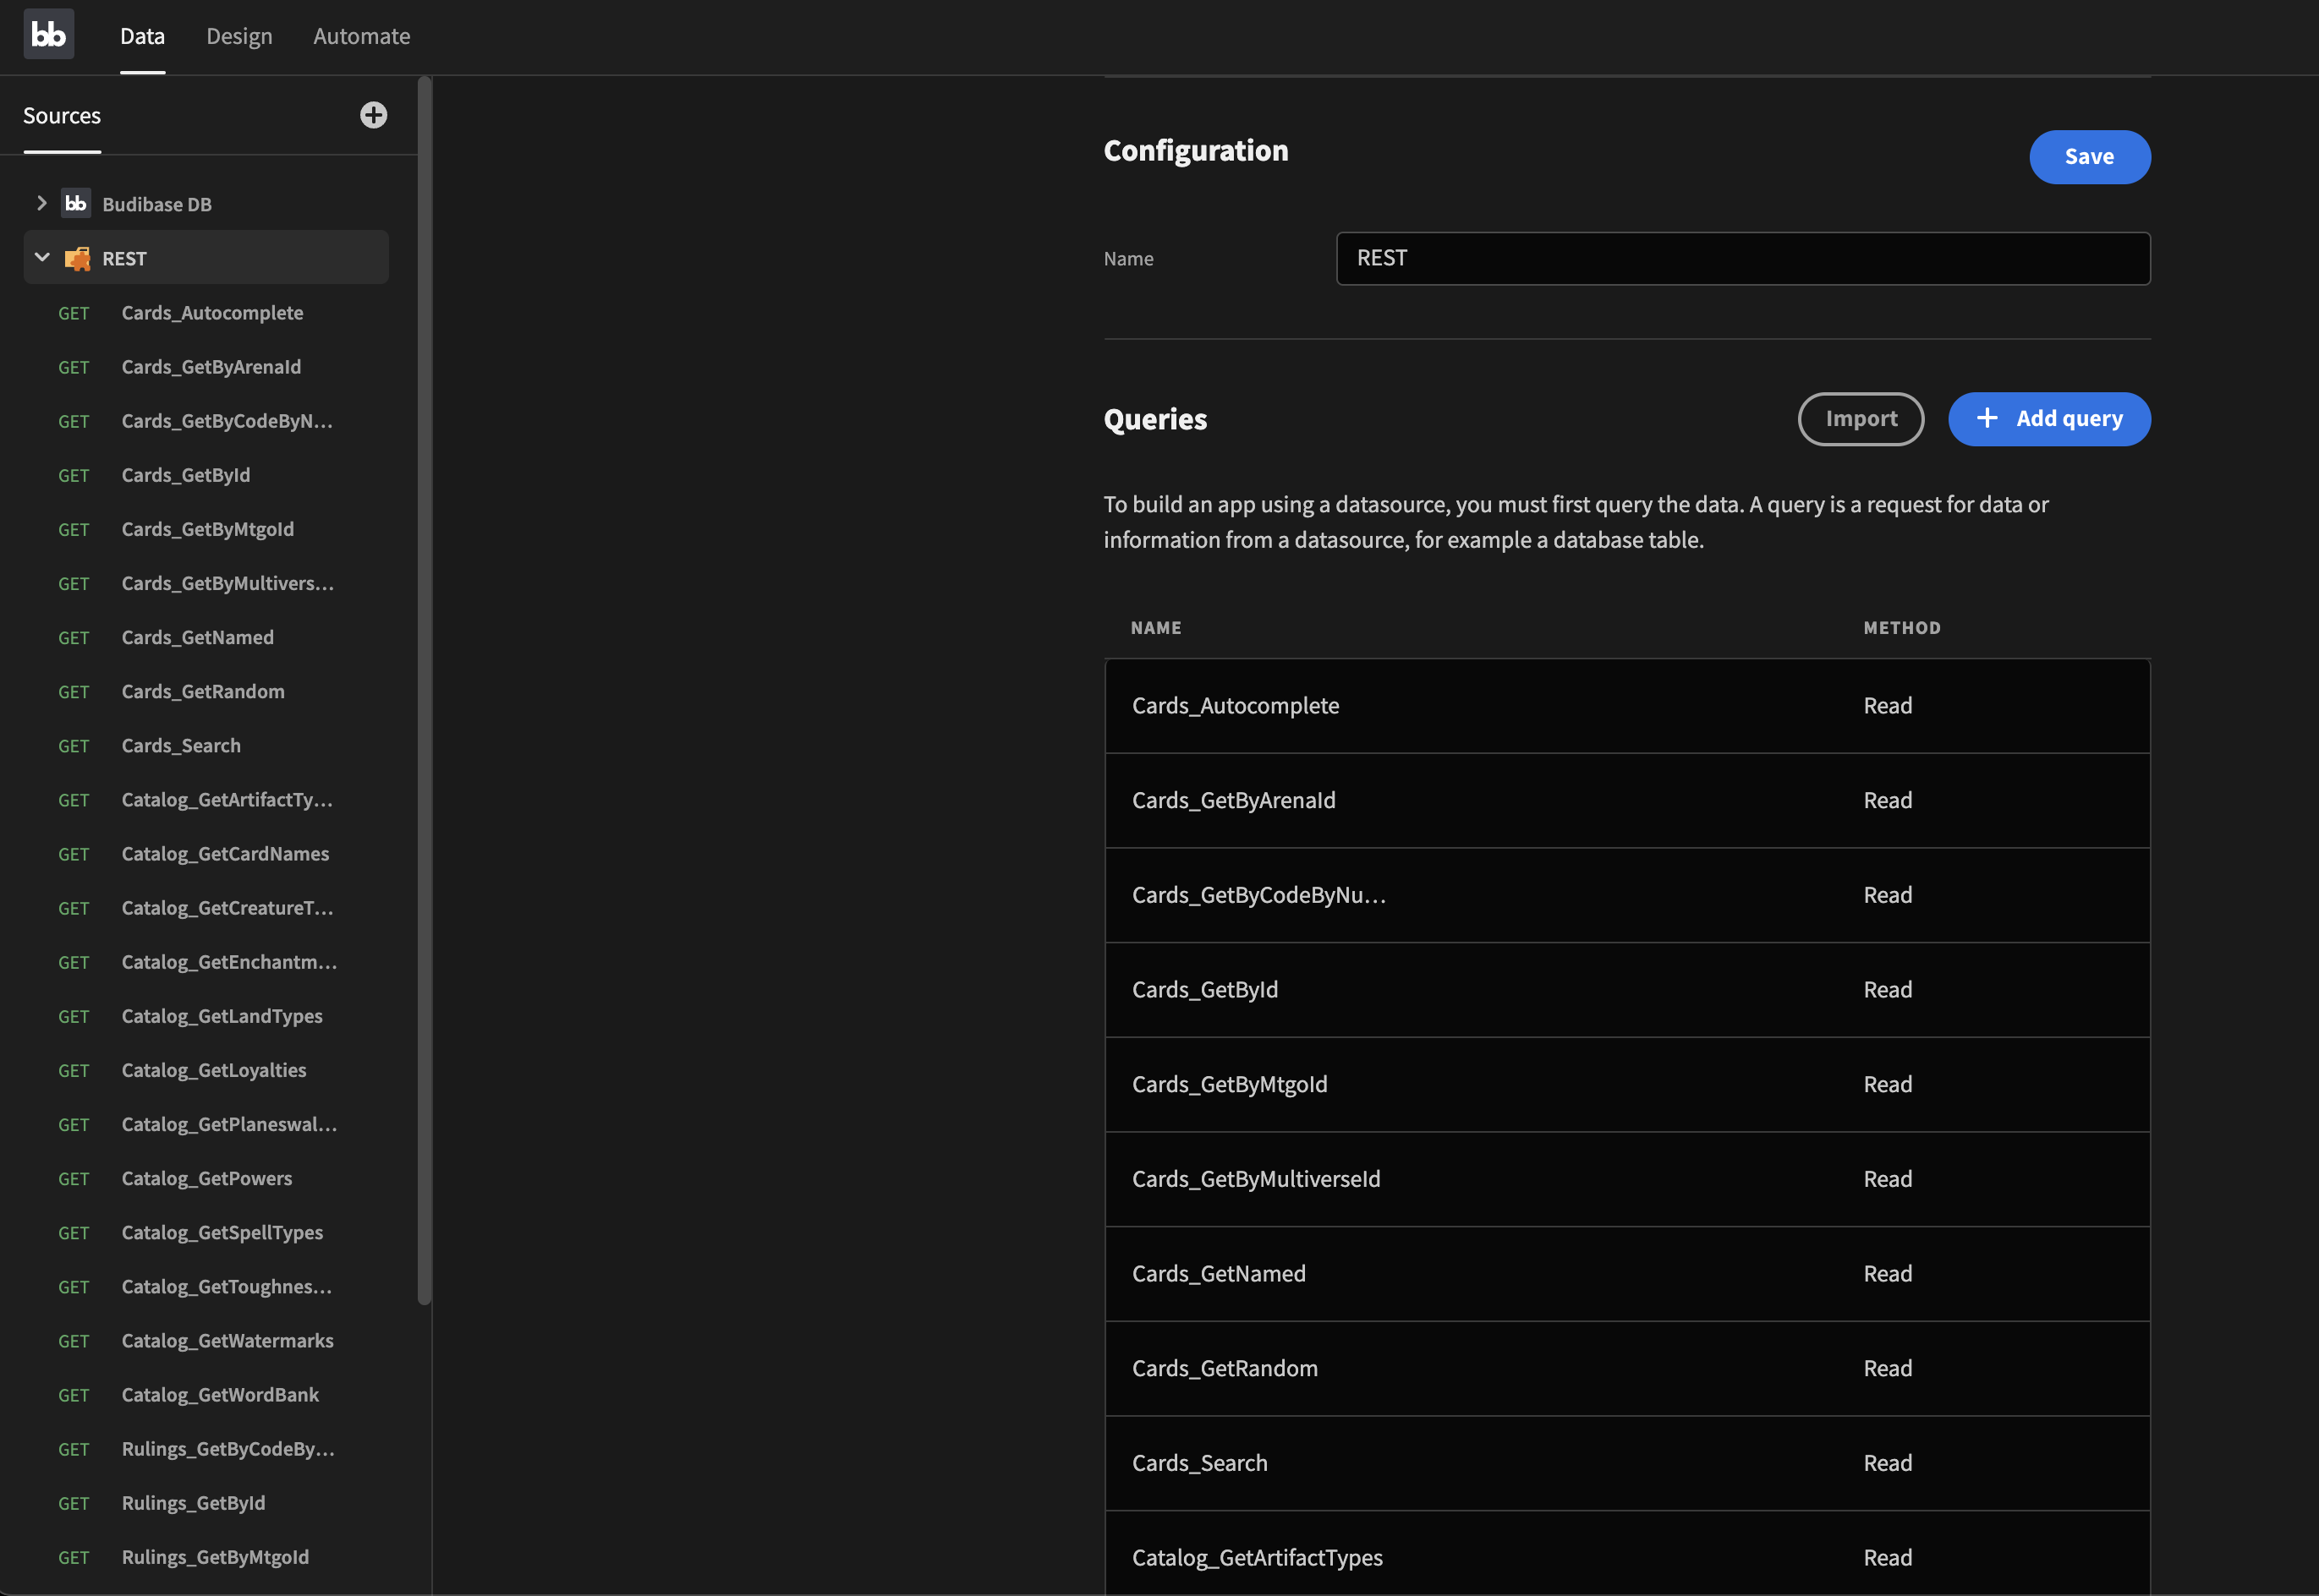Viewport: 2319px width, 1596px height.
Task: Add a new data source
Action: coord(373,115)
